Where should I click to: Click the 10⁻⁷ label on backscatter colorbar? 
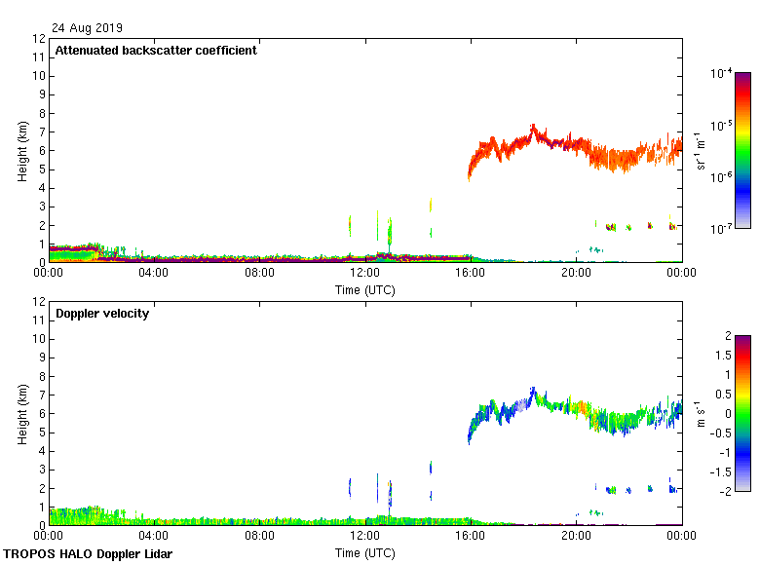click(722, 229)
